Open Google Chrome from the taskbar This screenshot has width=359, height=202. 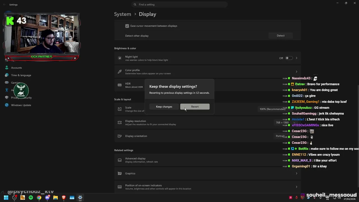[x=39, y=198]
